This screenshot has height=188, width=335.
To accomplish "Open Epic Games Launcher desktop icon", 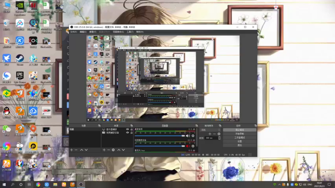I will click(20, 77).
